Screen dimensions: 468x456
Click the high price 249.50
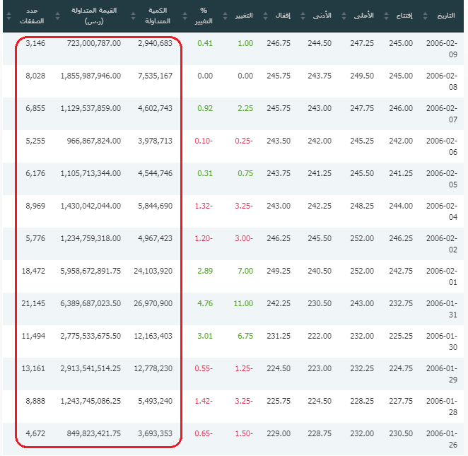click(x=362, y=76)
